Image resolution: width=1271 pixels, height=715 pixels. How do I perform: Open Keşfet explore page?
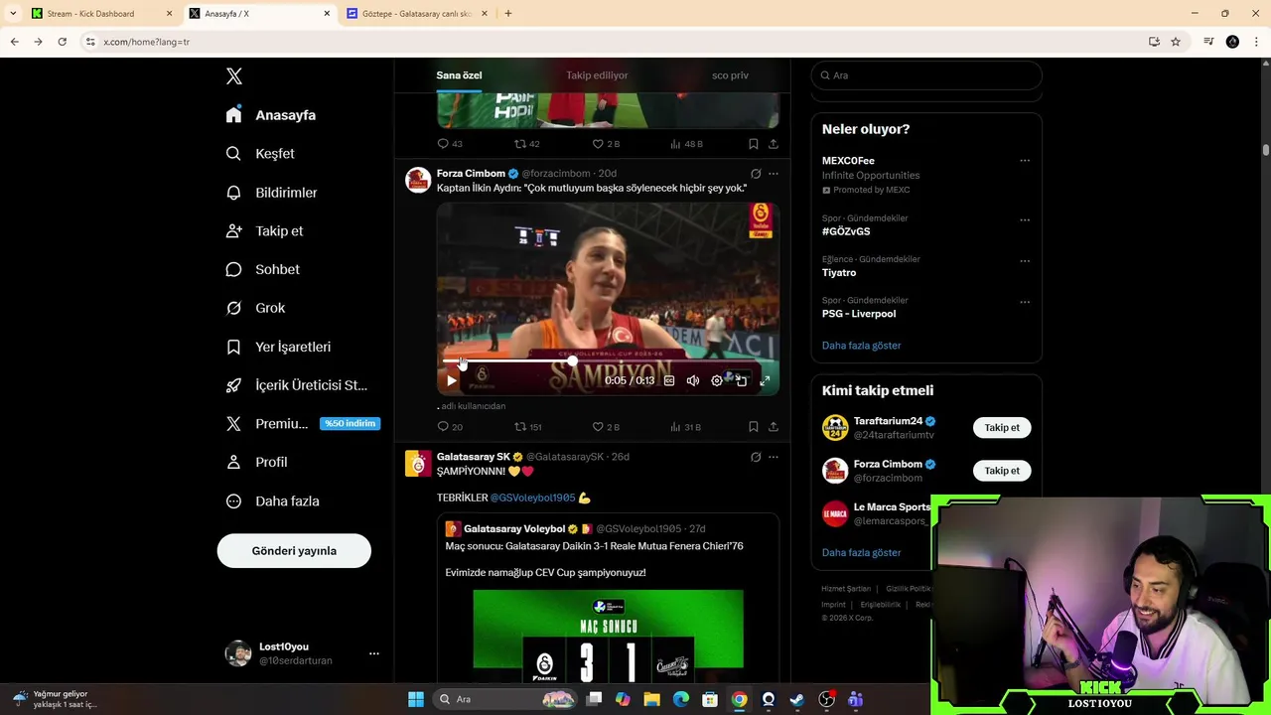pyautogui.click(x=260, y=154)
